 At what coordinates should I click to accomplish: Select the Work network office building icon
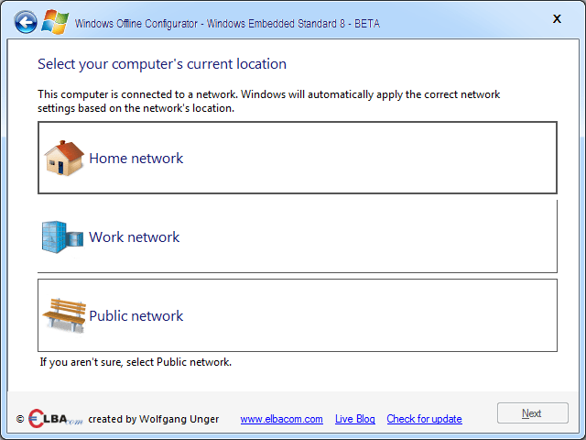click(x=62, y=237)
